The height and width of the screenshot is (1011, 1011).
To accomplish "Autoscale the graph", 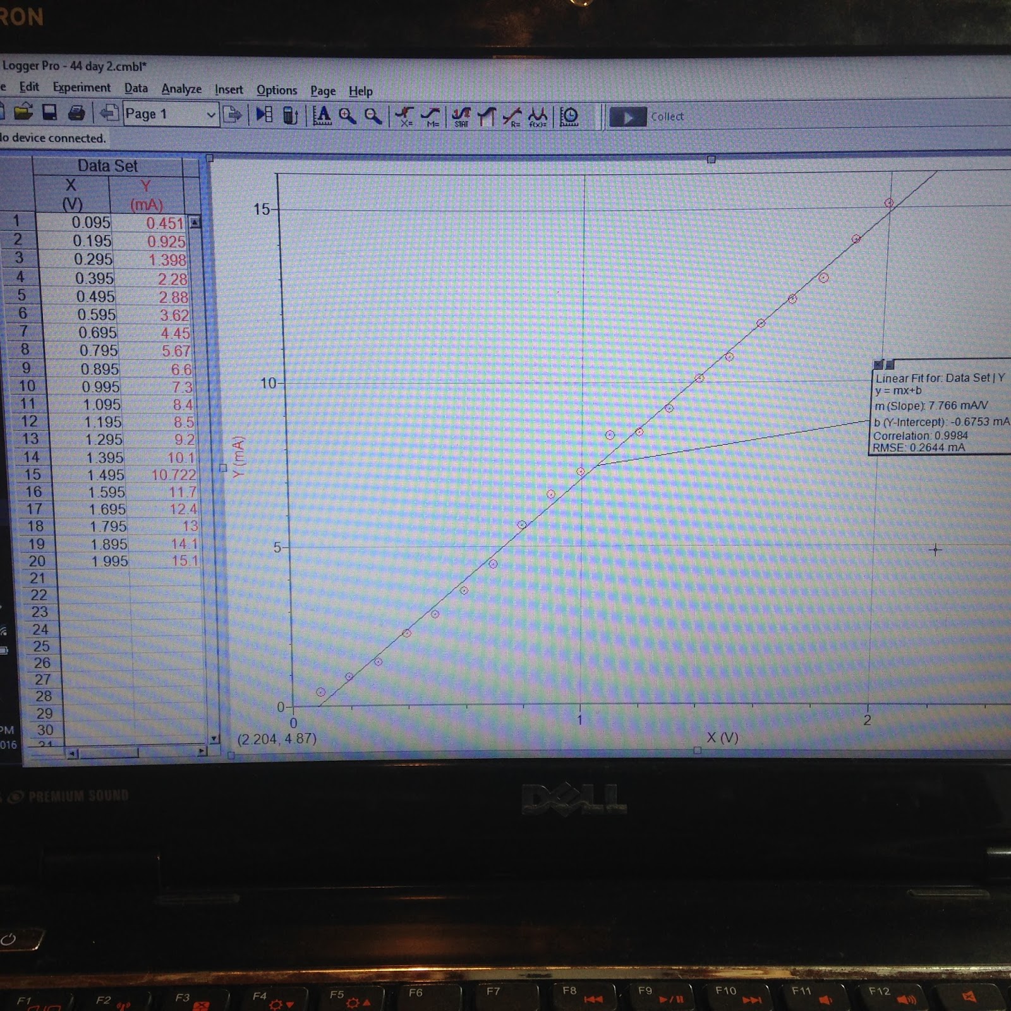I will coord(322,116).
